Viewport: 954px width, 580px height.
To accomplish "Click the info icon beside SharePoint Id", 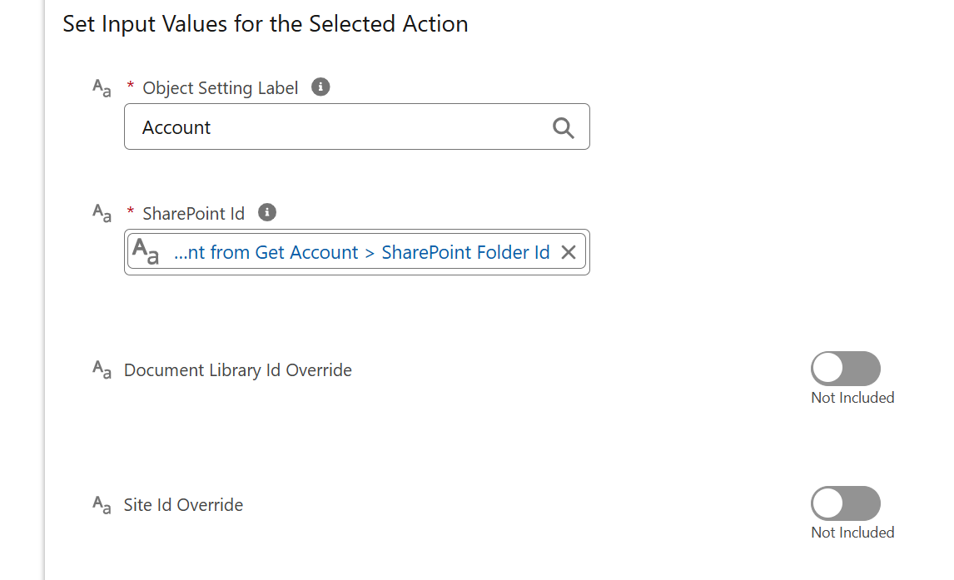I will click(x=267, y=212).
